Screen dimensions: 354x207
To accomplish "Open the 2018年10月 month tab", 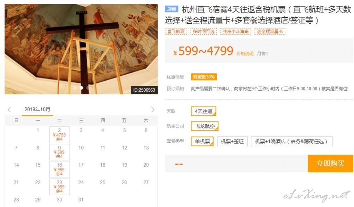I will pyautogui.click(x=37, y=110).
